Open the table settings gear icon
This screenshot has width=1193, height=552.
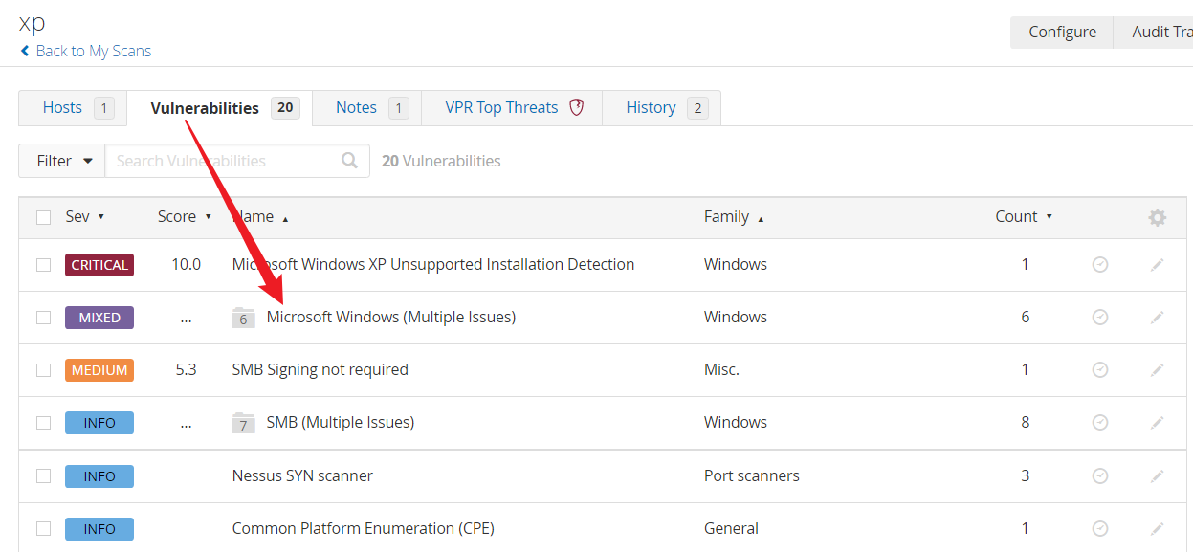1158,217
